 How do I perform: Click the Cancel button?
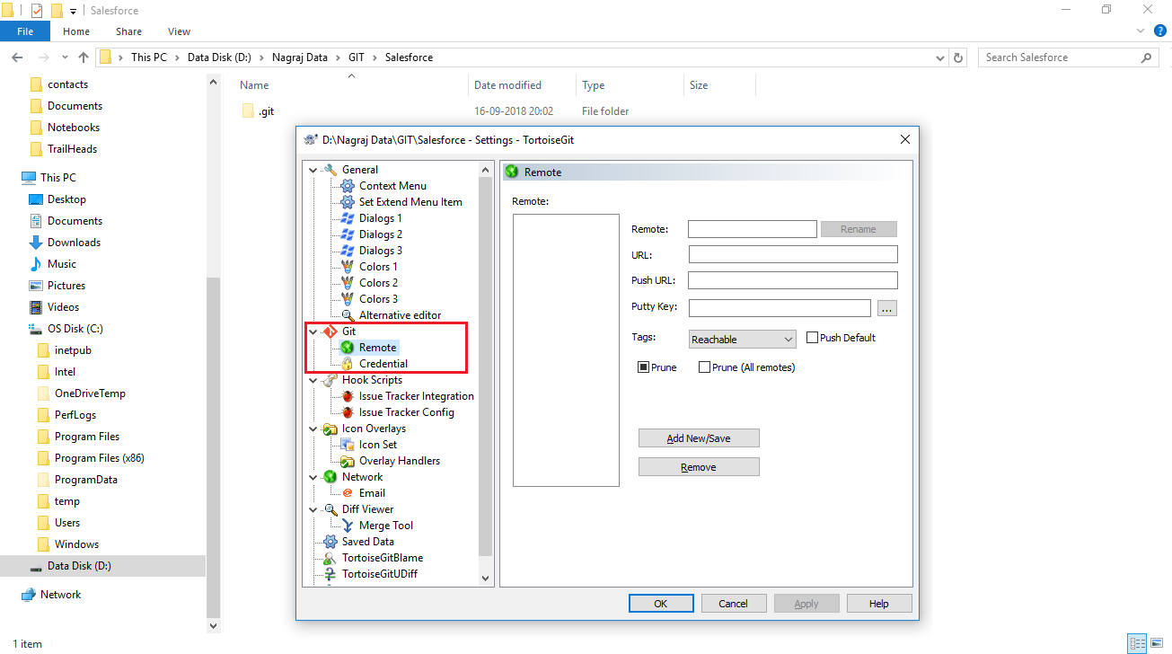tap(733, 604)
